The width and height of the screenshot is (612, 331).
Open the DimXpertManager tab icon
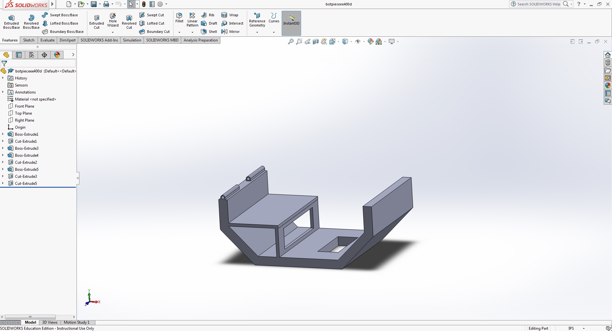coord(44,55)
